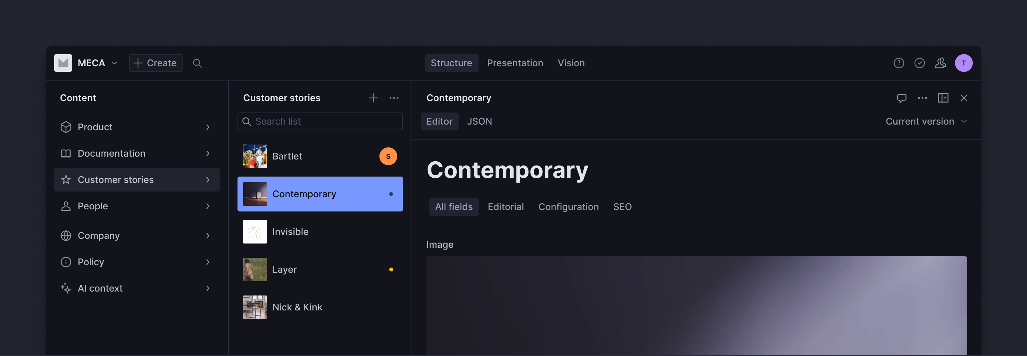Open the Current version dropdown
1027x356 pixels.
pyautogui.click(x=926, y=121)
